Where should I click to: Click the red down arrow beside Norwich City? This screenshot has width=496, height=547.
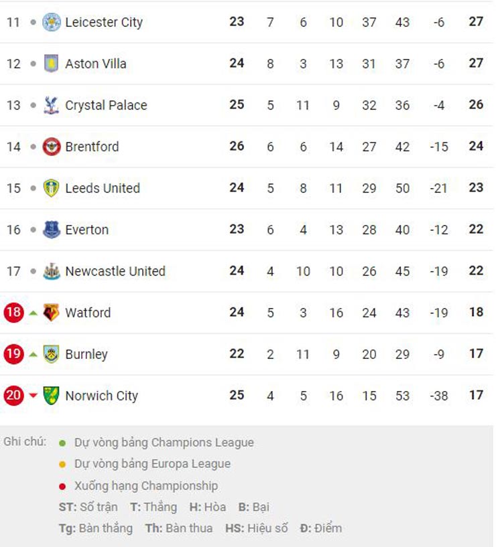pyautogui.click(x=33, y=396)
